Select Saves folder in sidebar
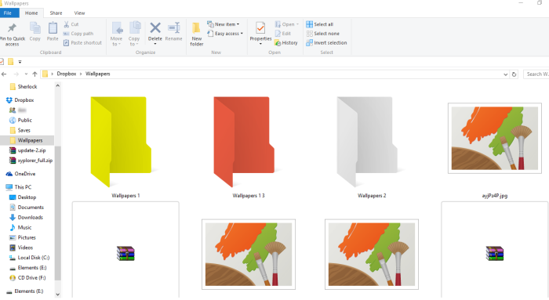The height and width of the screenshot is (300, 549). pyautogui.click(x=20, y=130)
